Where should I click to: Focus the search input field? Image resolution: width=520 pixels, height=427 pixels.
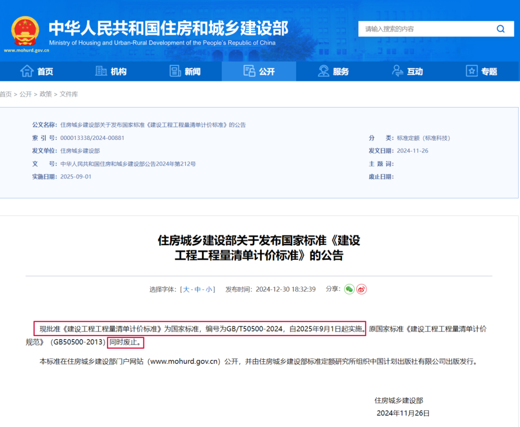424,29
